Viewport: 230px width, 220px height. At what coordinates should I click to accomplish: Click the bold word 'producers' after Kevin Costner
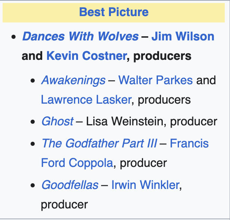162,56
